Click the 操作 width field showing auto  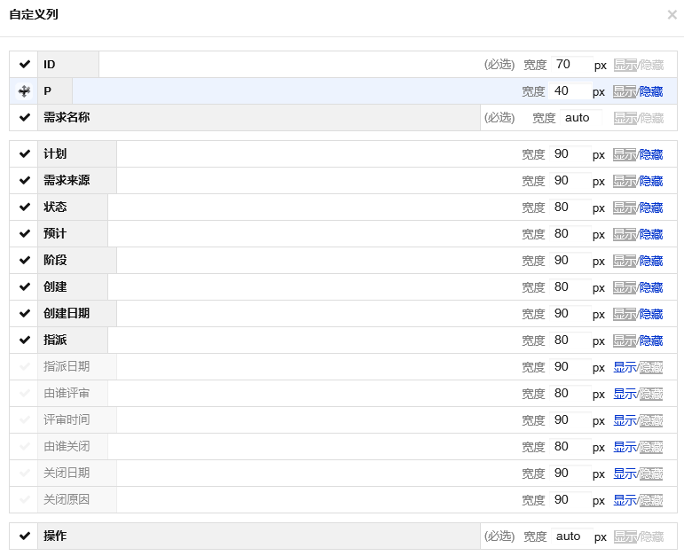(x=572, y=536)
